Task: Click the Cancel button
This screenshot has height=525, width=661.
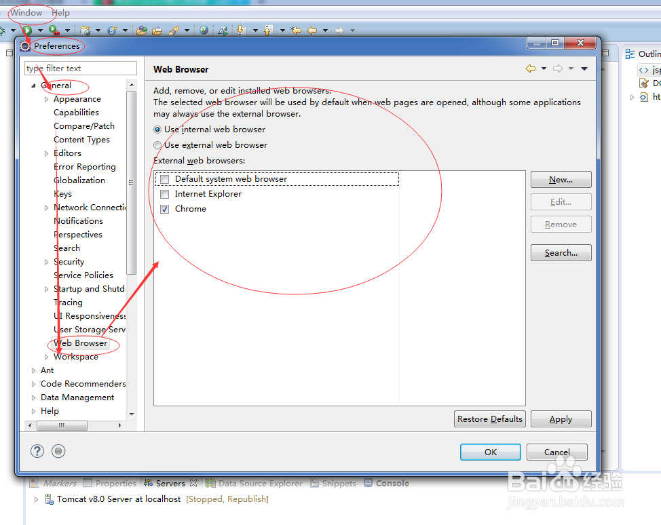Action: point(557,452)
